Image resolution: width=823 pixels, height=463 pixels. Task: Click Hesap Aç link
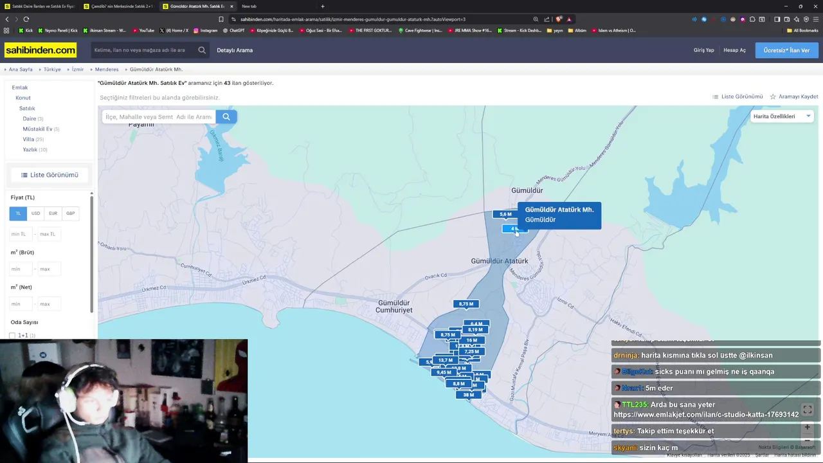click(x=734, y=50)
